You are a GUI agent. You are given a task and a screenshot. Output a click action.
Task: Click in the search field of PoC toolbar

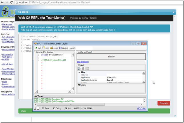coord(84,48)
